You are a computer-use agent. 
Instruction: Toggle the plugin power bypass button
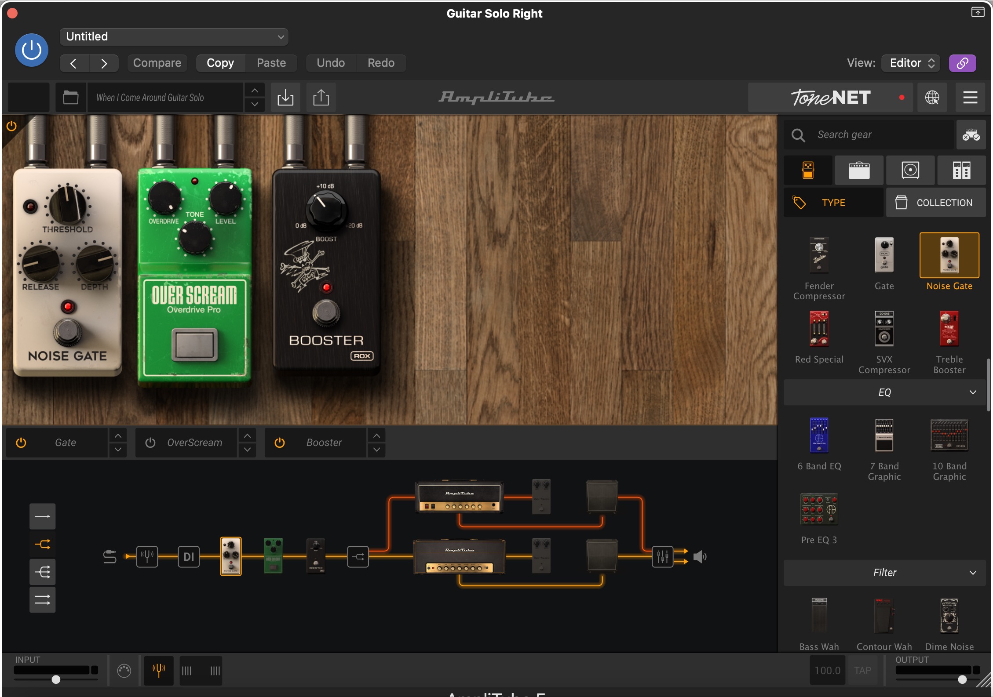(32, 50)
